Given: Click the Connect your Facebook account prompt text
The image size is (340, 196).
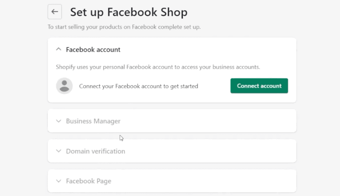Looking at the screenshot, I should click(139, 86).
